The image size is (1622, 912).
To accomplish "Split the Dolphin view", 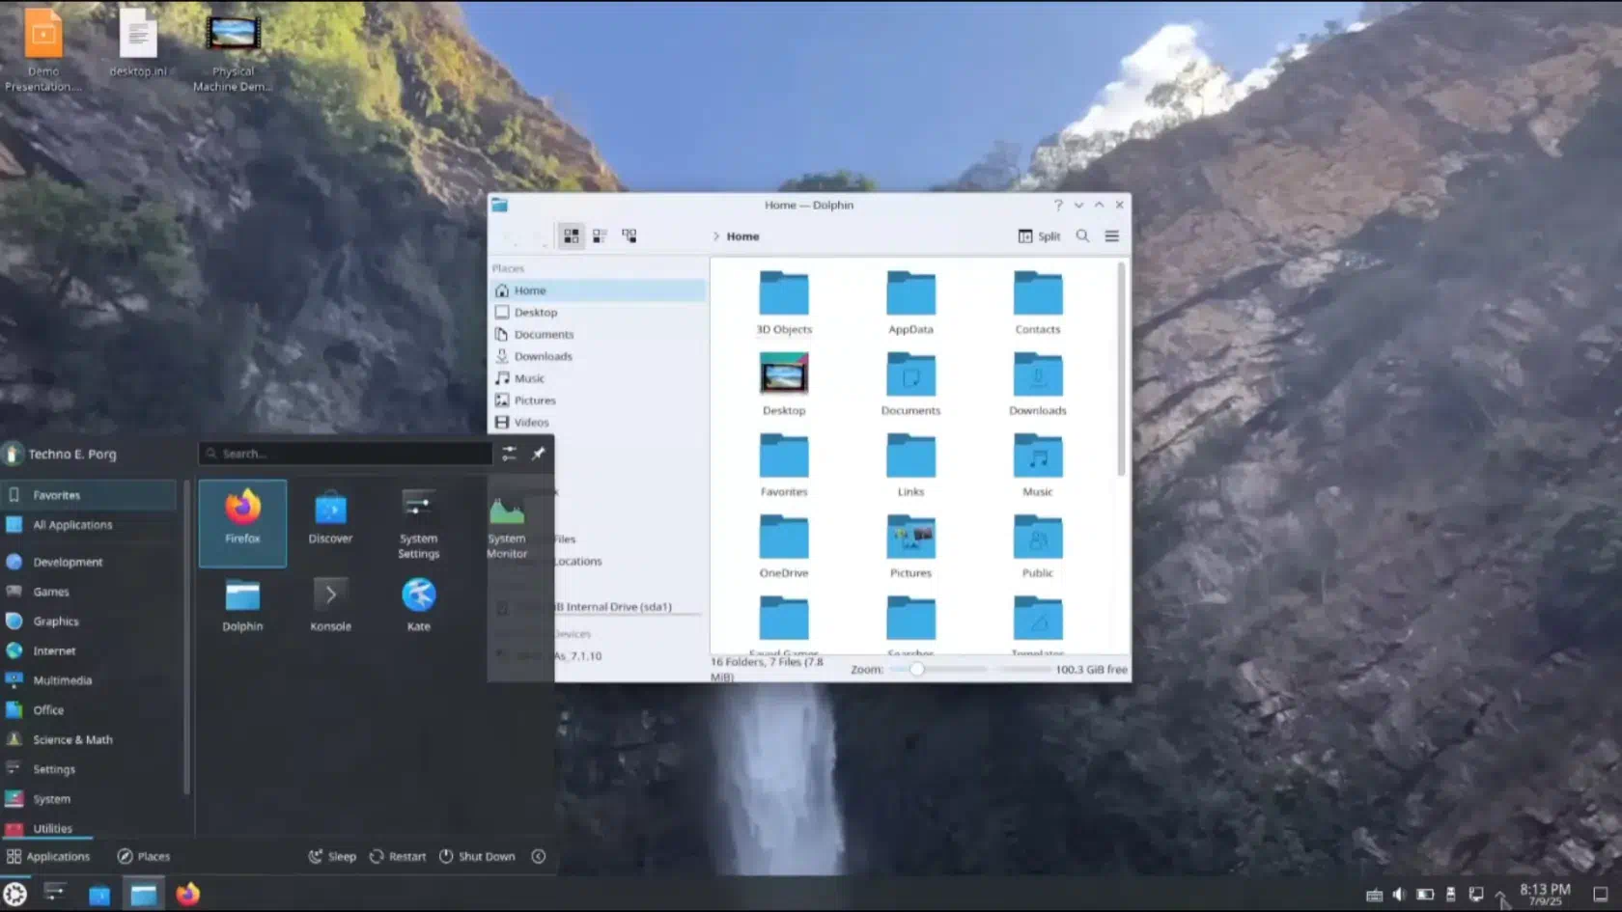I will [1039, 236].
